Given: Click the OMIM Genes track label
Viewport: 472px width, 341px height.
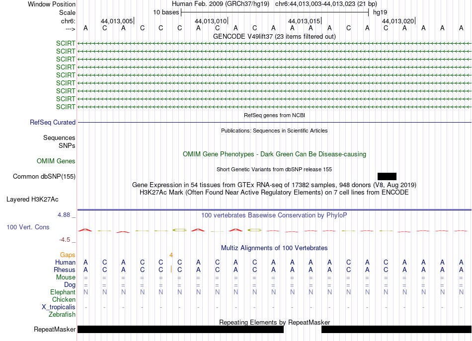Looking at the screenshot, I should point(56,161).
